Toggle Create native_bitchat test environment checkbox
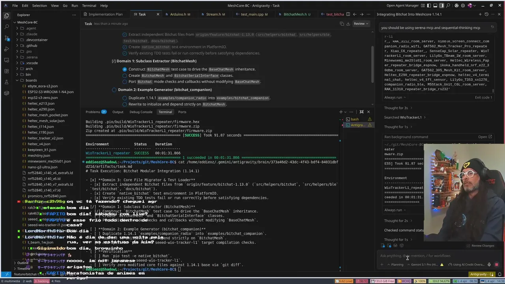This screenshot has width=505, height=284. 125,47
